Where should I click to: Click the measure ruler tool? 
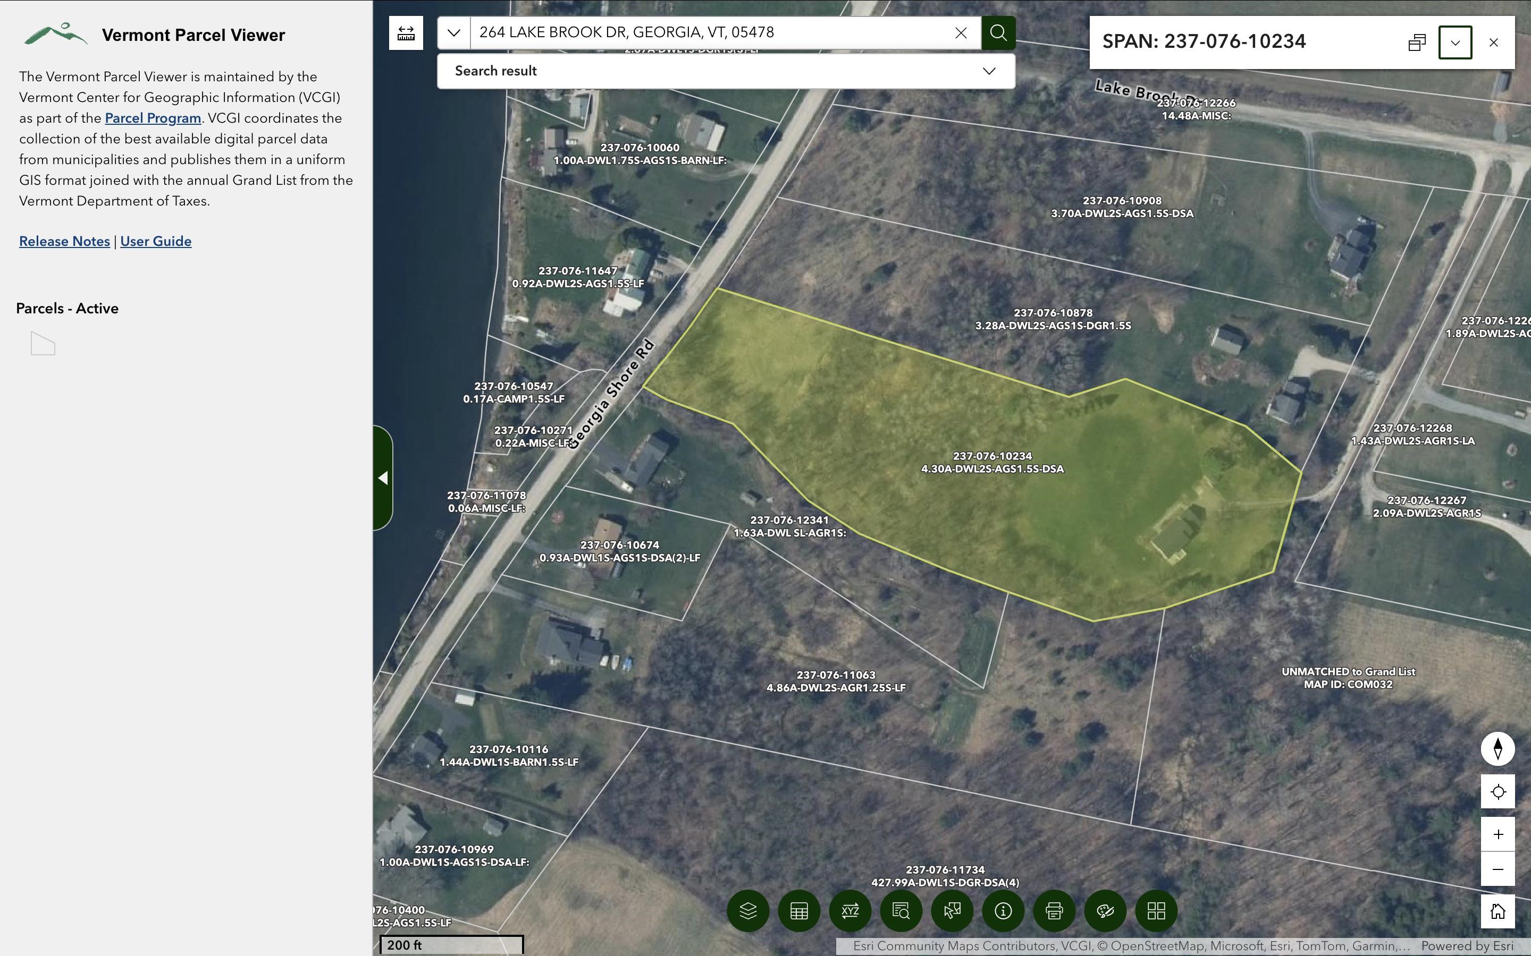pyautogui.click(x=406, y=33)
